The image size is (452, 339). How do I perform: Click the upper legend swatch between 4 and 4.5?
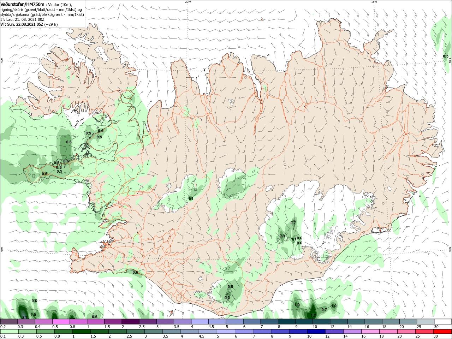pyautogui.click(x=199, y=322)
